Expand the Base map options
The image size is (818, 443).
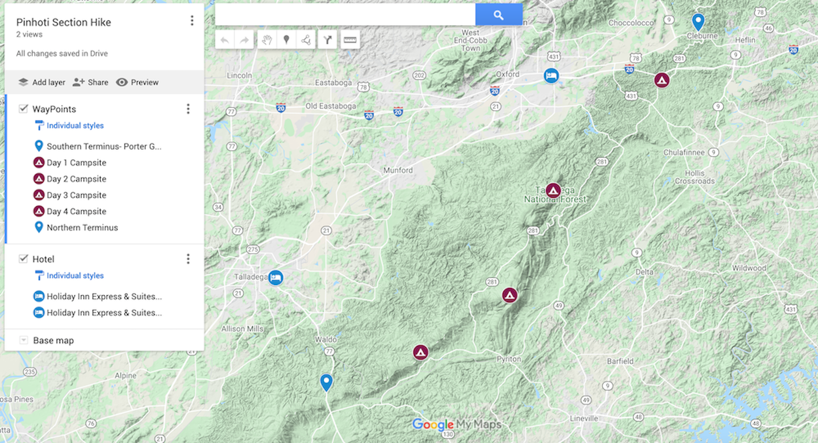[23, 340]
